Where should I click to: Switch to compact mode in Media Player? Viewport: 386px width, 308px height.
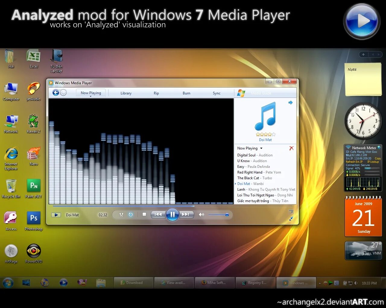point(291,219)
